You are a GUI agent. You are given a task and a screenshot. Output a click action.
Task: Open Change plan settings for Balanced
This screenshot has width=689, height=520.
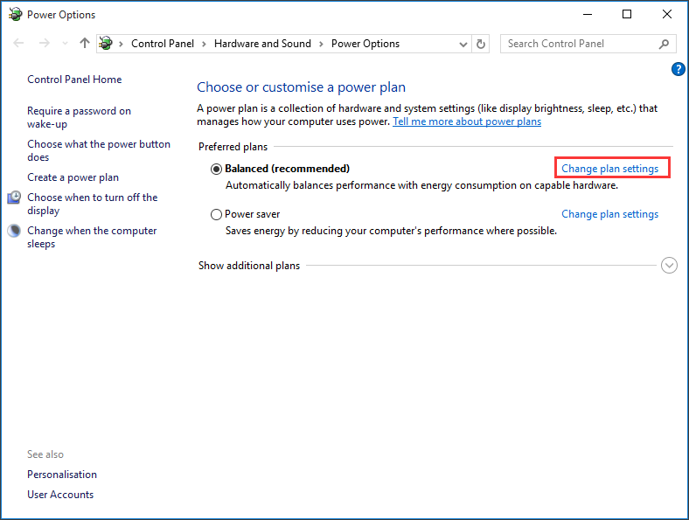click(x=609, y=169)
